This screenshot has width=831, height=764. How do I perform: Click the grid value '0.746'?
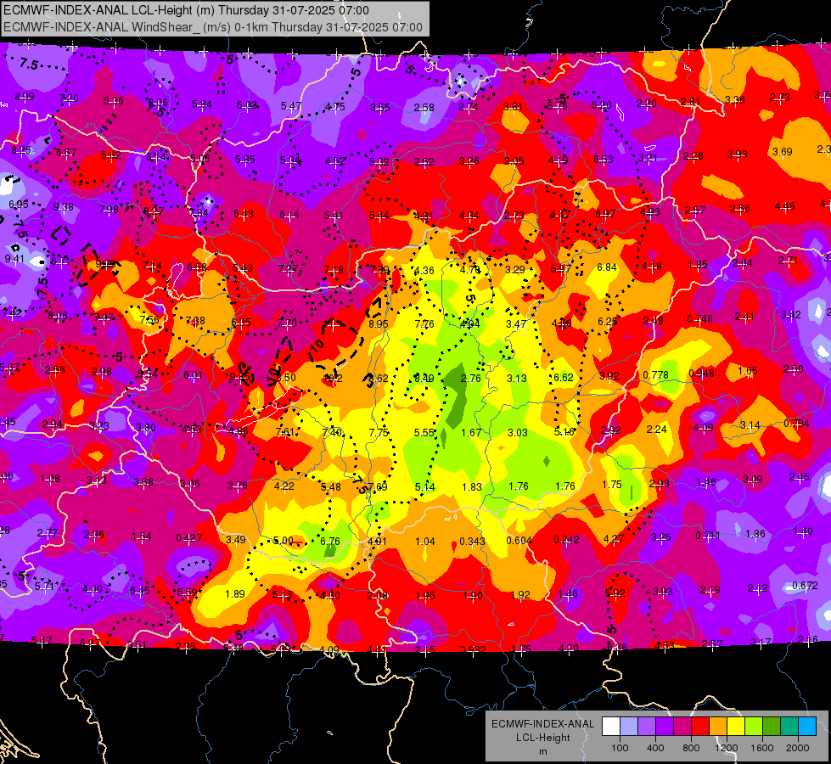[x=699, y=318]
